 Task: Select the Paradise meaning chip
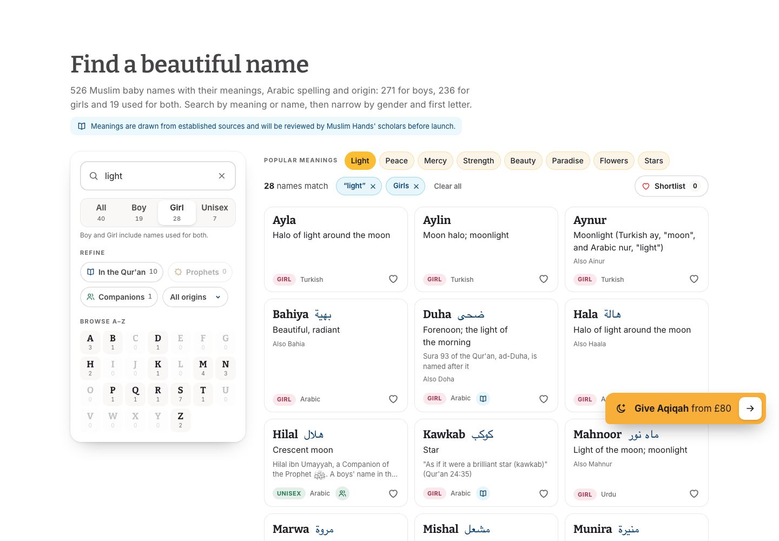567,161
